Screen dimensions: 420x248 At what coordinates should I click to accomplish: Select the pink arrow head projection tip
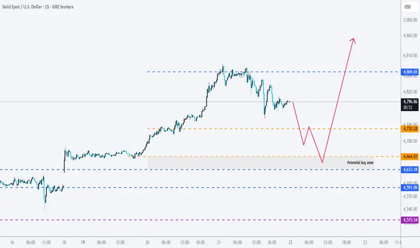354,40
